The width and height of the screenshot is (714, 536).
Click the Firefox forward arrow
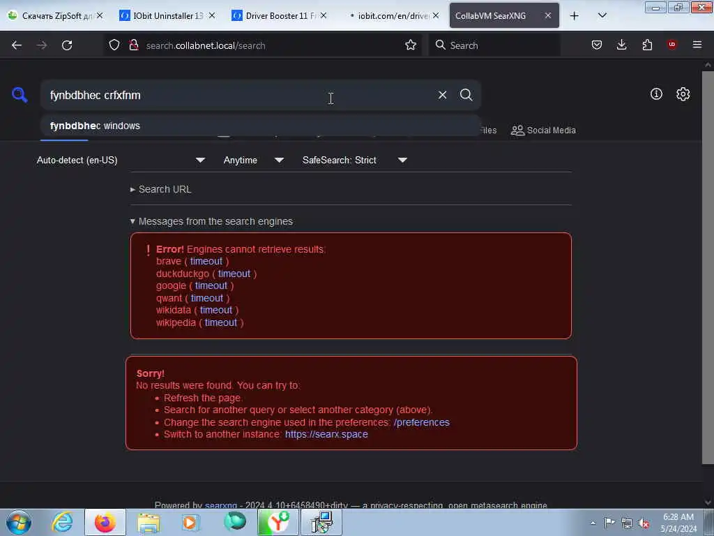(42, 45)
